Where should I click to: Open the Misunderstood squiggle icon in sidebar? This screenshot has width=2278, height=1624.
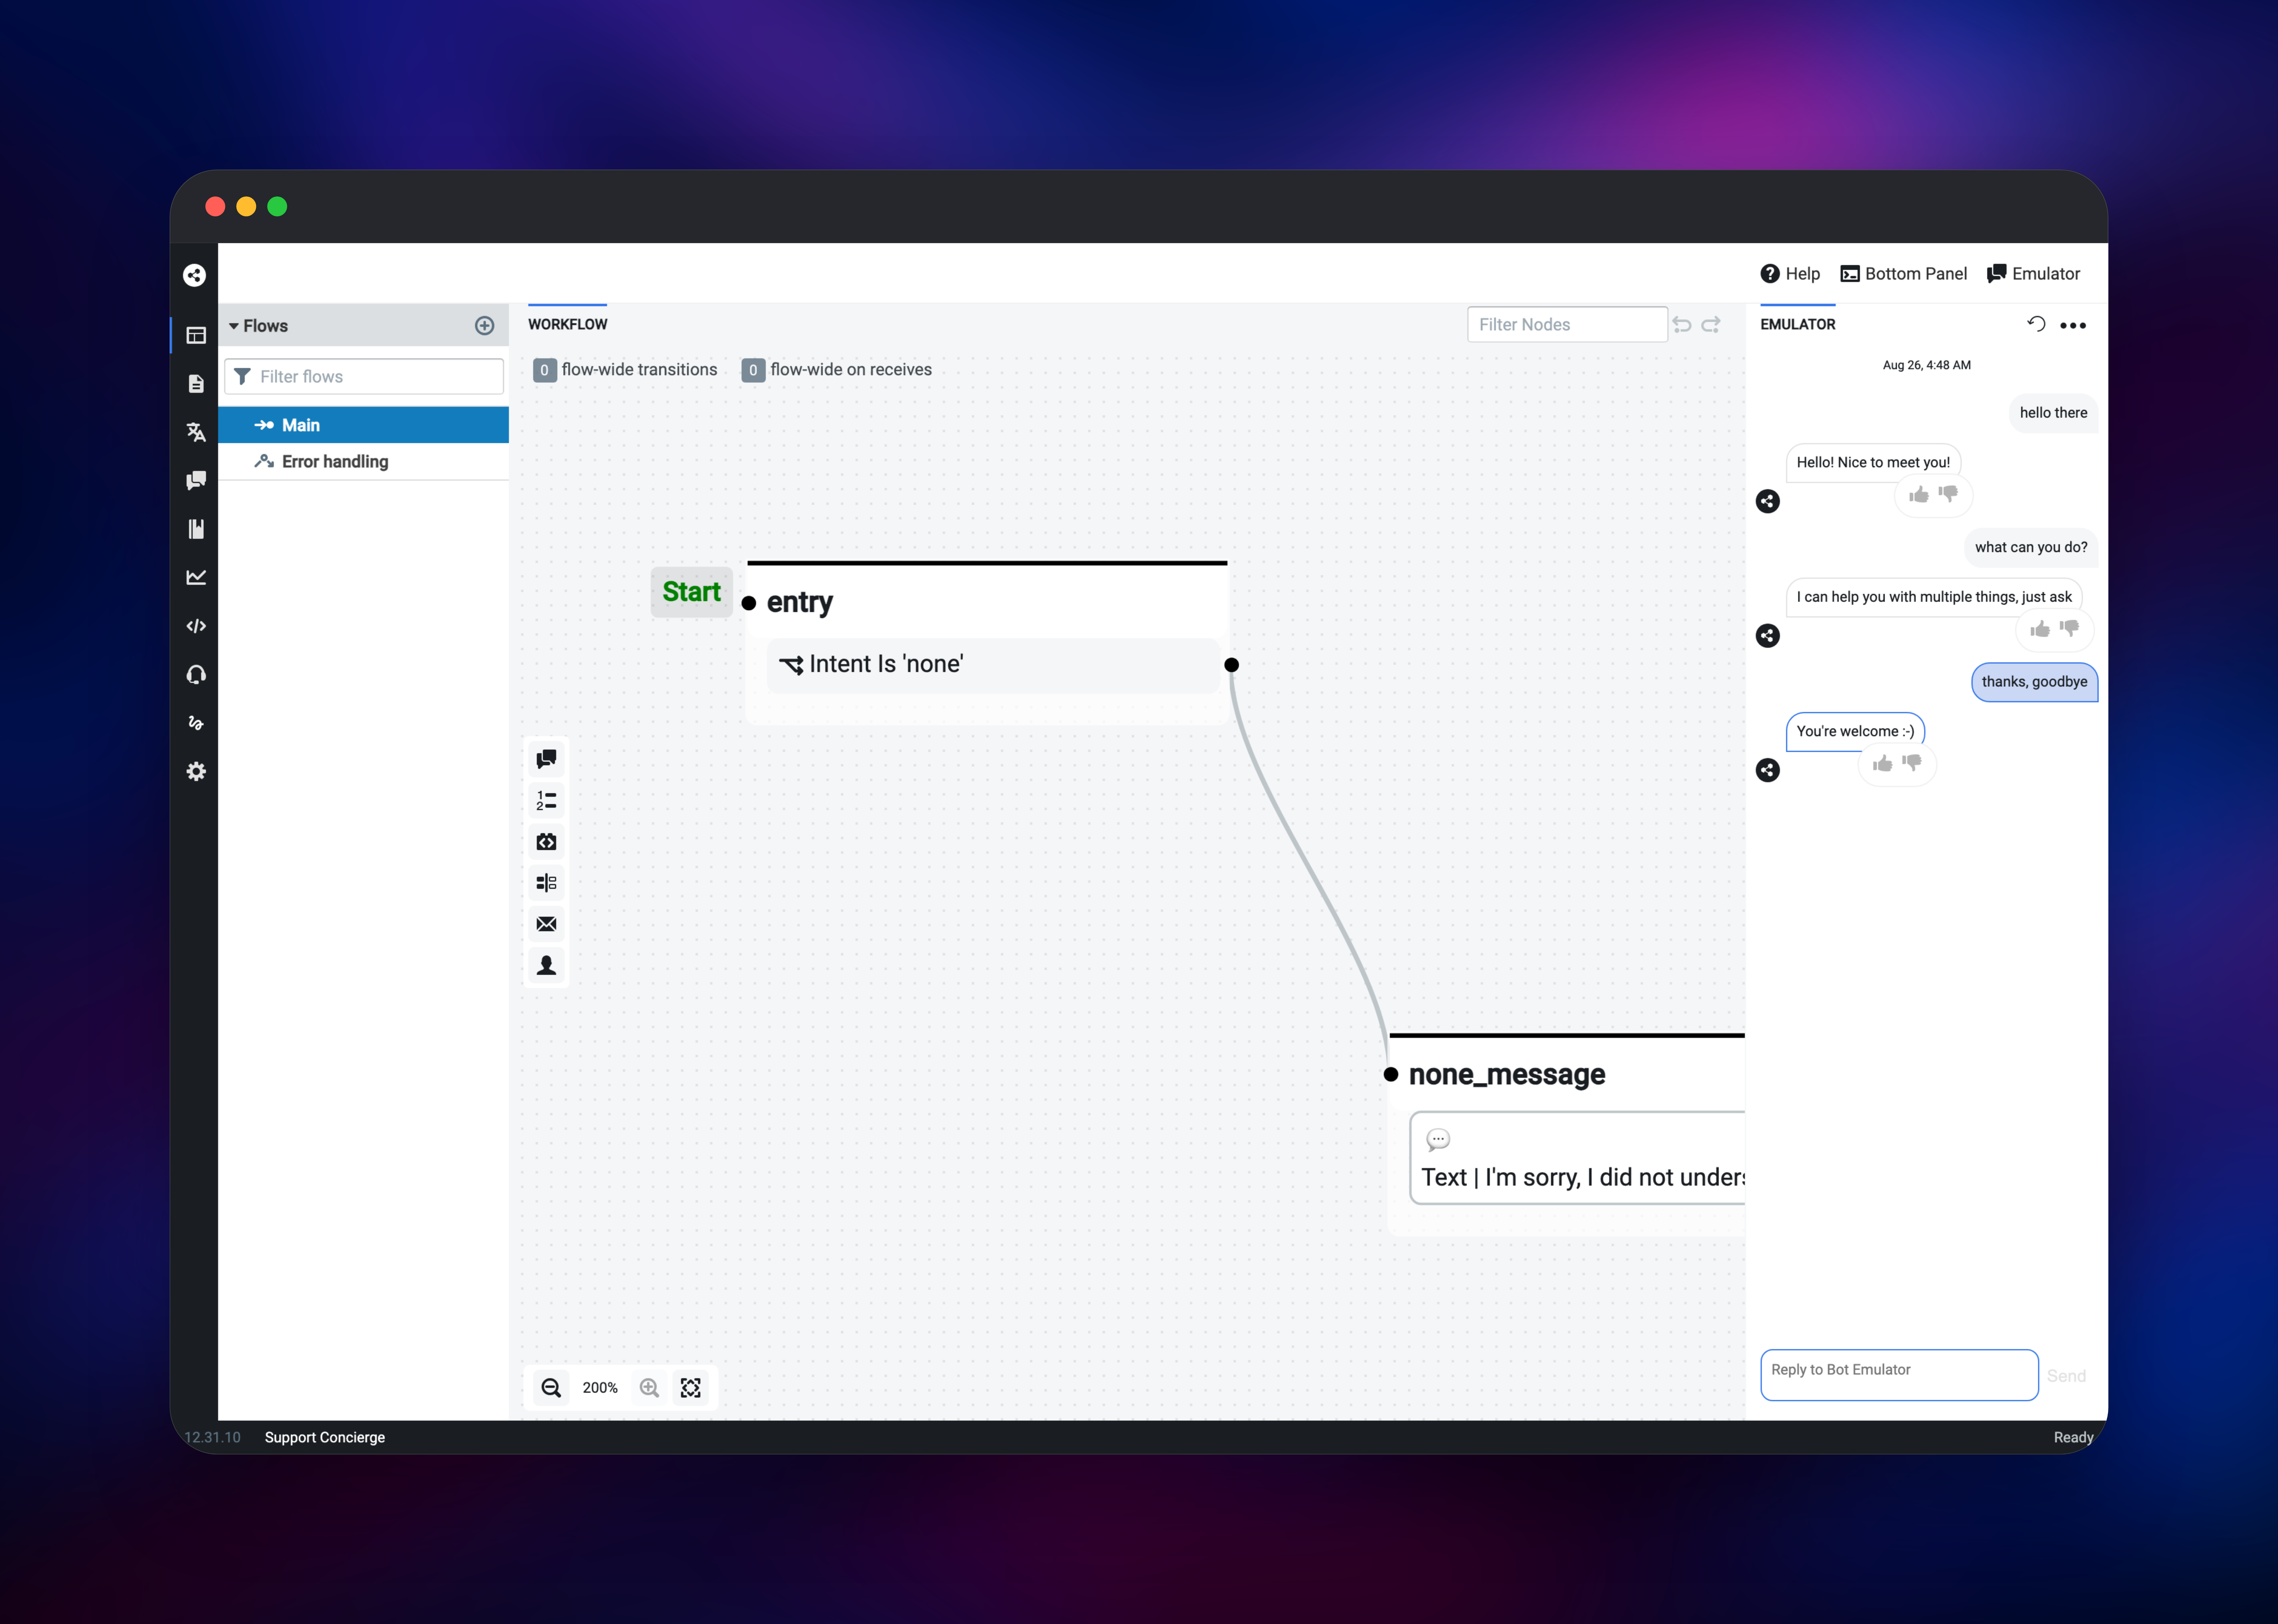point(196,723)
